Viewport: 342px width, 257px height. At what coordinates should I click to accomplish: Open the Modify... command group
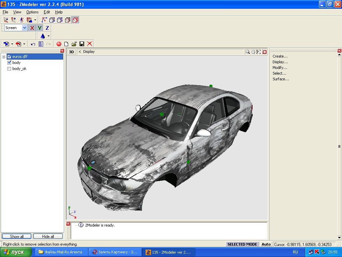point(280,68)
